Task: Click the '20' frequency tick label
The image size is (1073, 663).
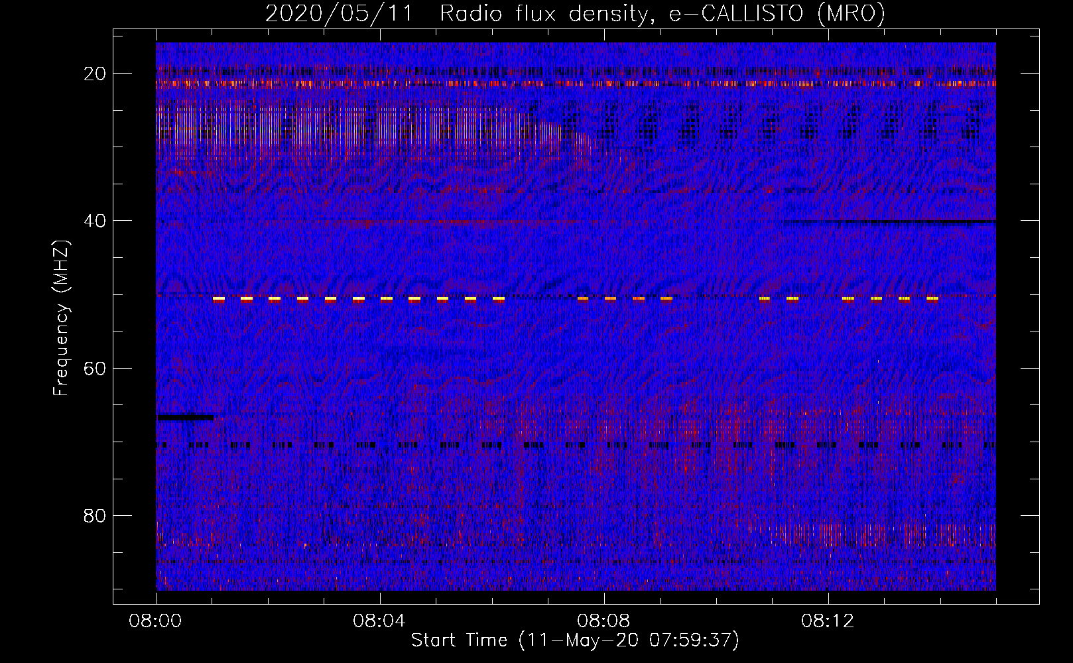Action: click(95, 74)
